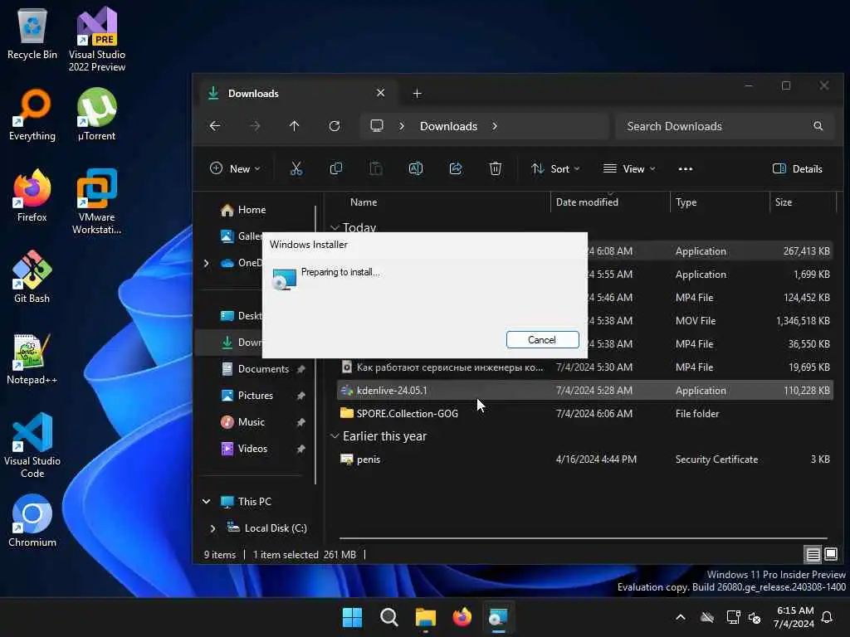The width and height of the screenshot is (850, 637).
Task: Close the Downloads tab
Action: 380,93
